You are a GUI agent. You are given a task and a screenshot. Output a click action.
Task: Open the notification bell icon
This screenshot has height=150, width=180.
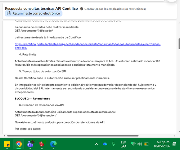click(x=174, y=144)
